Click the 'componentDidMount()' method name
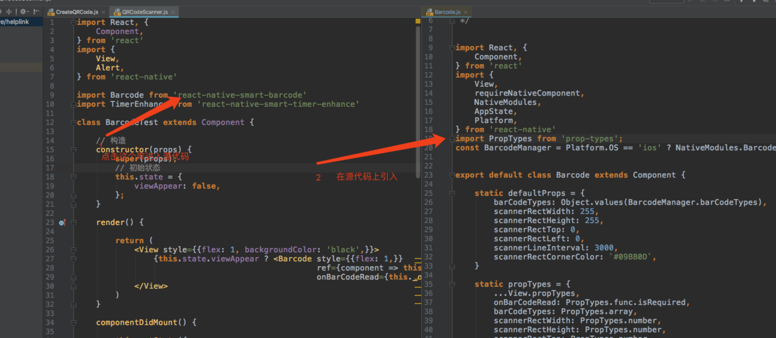 coord(141,322)
